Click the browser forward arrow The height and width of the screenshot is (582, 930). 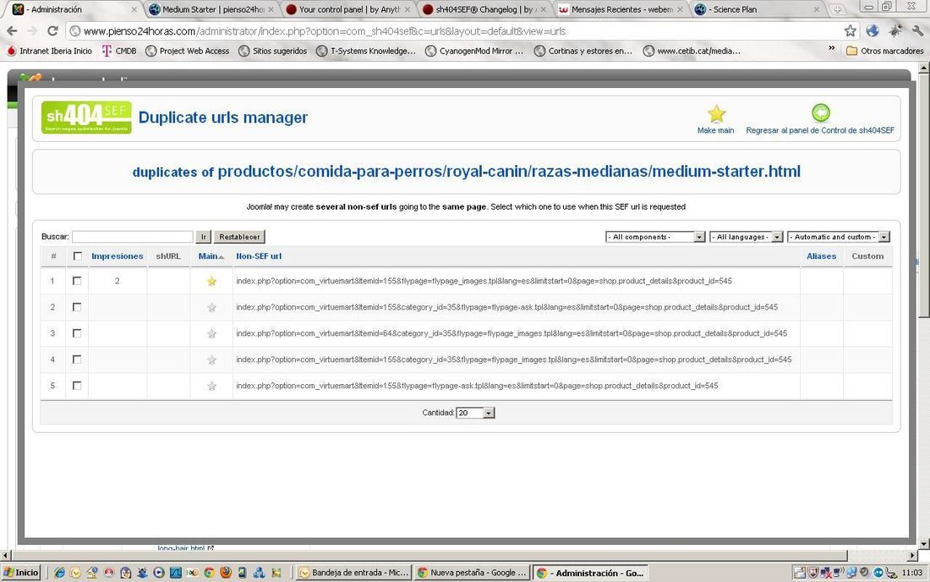click(x=32, y=30)
